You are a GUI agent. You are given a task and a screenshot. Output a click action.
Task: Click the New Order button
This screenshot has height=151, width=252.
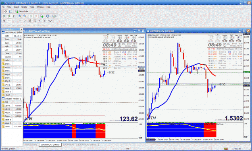coord(22,11)
